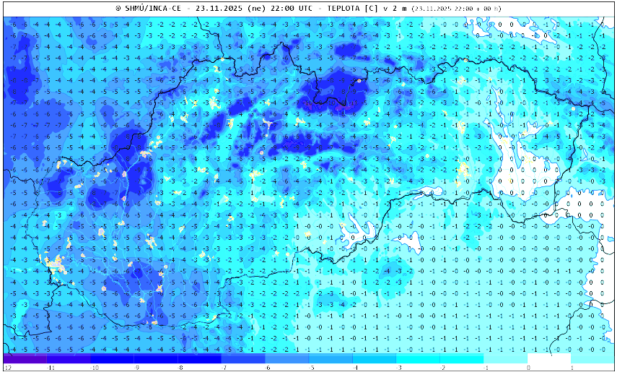Click the purple -12 to -11 legend swatch
The width and height of the screenshot is (617, 372).
tap(25, 358)
